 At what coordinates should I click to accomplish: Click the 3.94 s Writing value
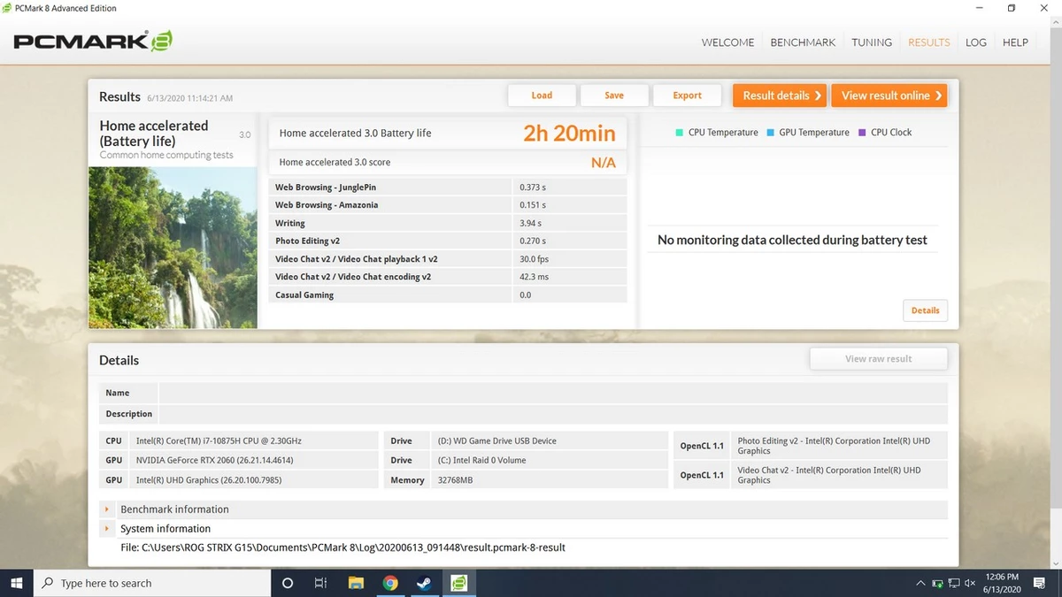[531, 223]
